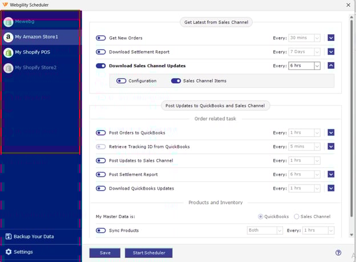Select My Amazon Store1 in sidebar
The height and width of the screenshot is (262, 356).
click(41, 37)
